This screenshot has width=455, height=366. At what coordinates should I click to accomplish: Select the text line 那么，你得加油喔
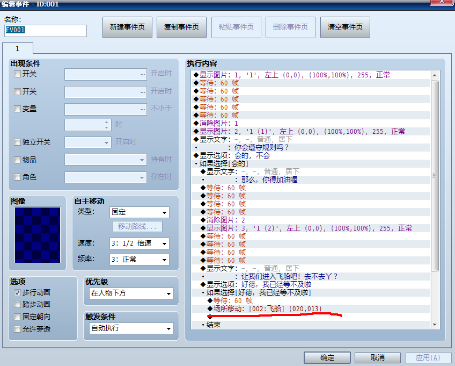pyautogui.click(x=311, y=180)
